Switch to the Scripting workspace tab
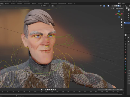This screenshot has width=130, height=97. 70,4
